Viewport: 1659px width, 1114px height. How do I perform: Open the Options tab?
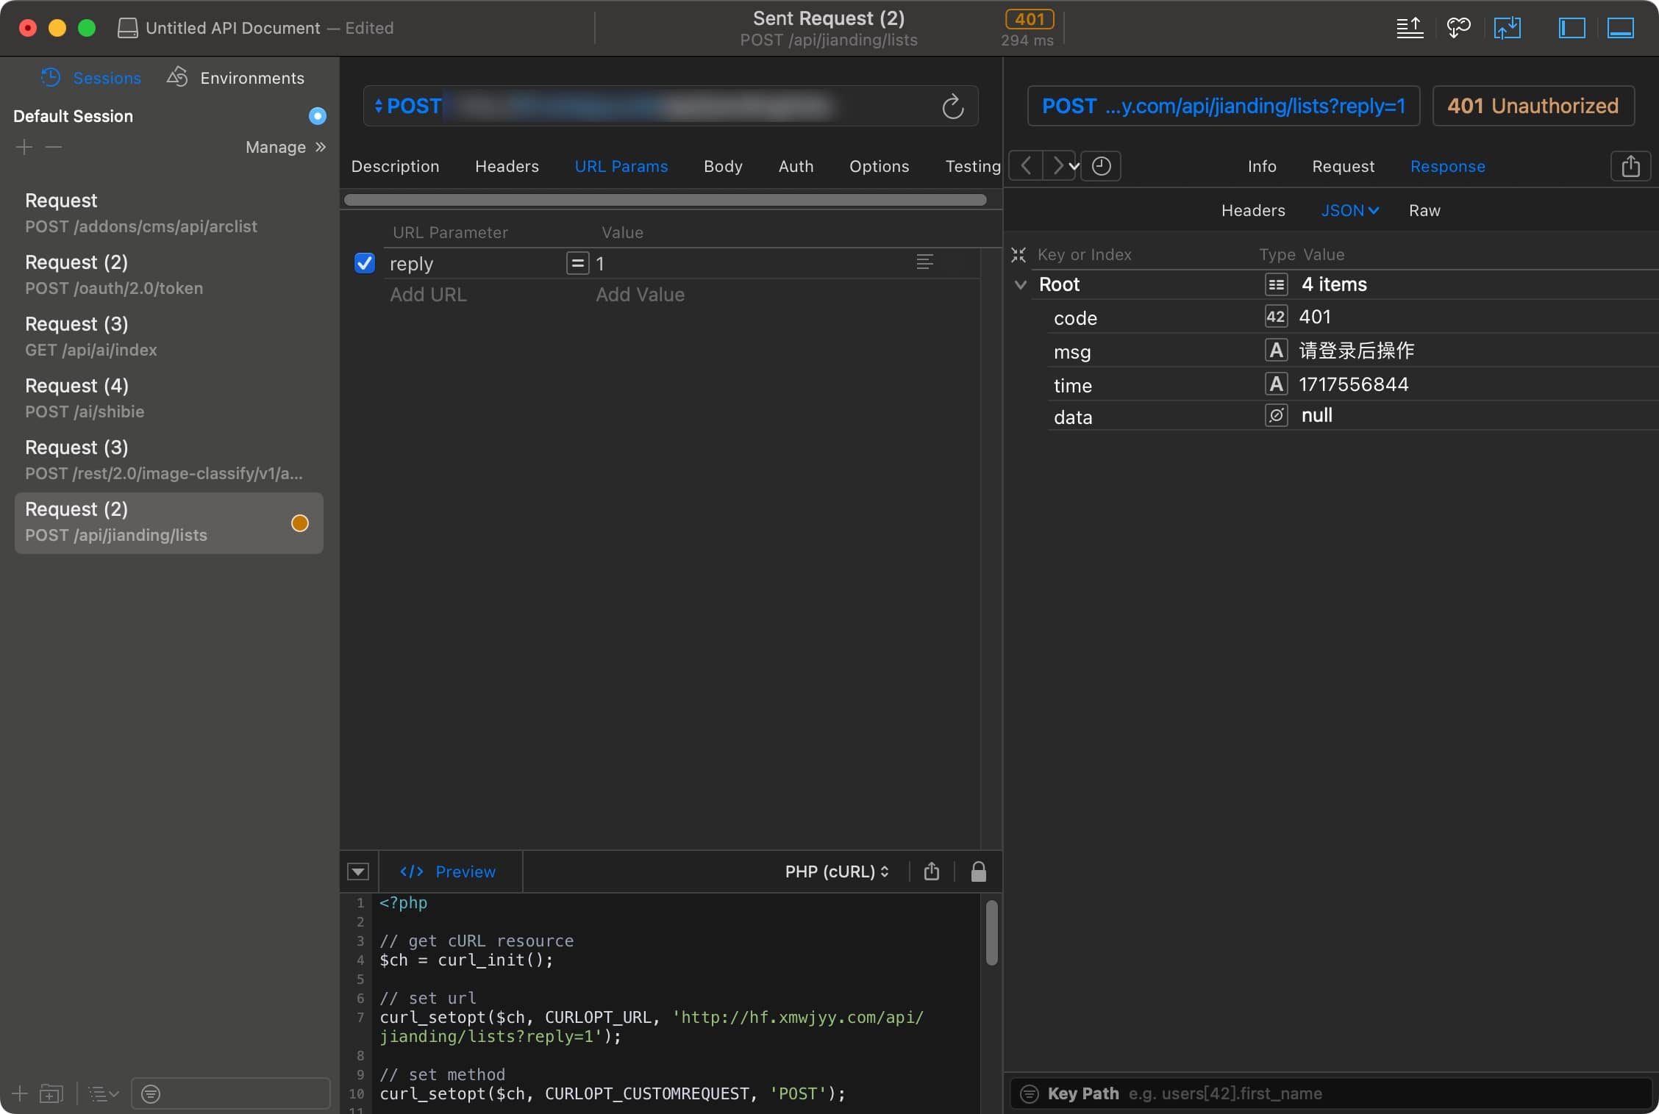click(879, 166)
